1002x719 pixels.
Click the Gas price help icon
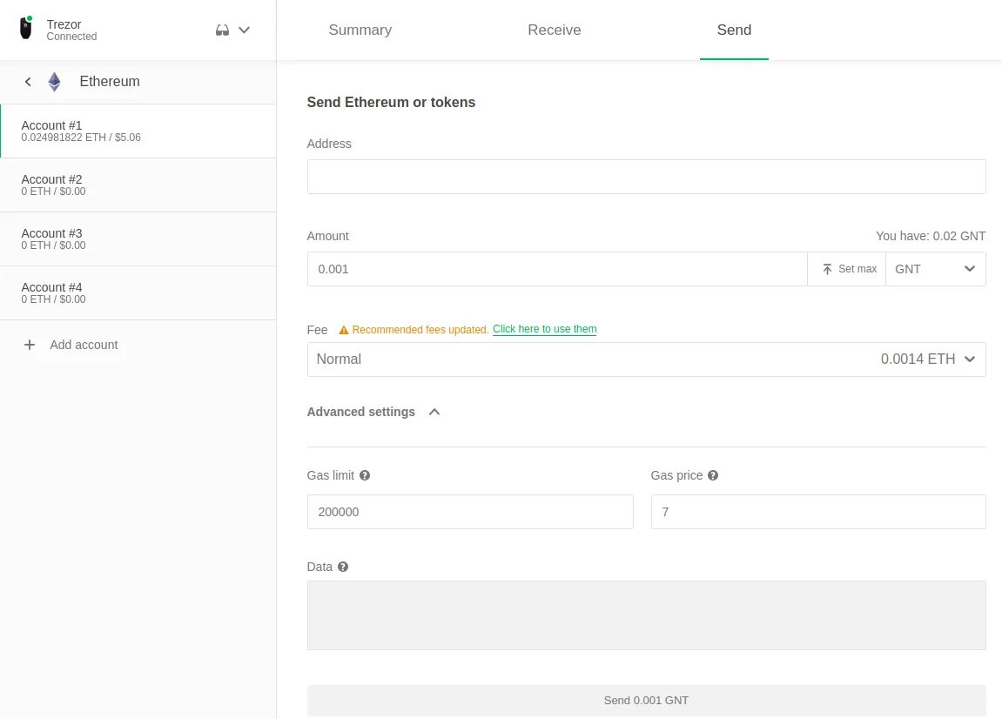point(713,475)
